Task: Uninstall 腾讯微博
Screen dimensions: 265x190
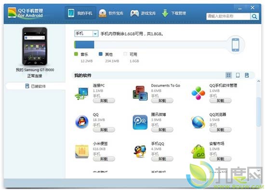Action: pyautogui.click(x=162, y=130)
